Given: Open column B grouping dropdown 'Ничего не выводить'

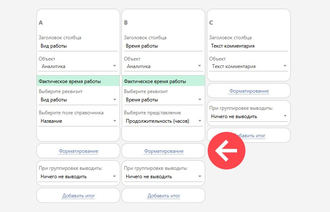Looking at the screenshot, I should (163, 177).
